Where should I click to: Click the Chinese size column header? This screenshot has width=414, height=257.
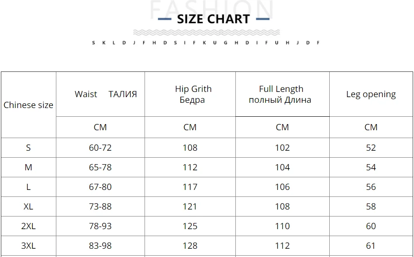[28, 105]
